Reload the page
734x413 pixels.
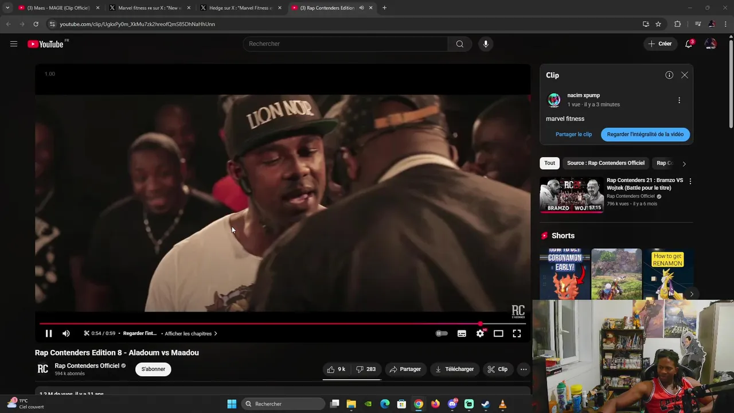pos(36,24)
